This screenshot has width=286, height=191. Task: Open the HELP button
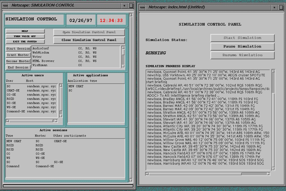coord(25,31)
